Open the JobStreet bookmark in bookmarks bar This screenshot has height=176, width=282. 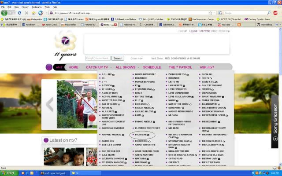[x=124, y=19]
